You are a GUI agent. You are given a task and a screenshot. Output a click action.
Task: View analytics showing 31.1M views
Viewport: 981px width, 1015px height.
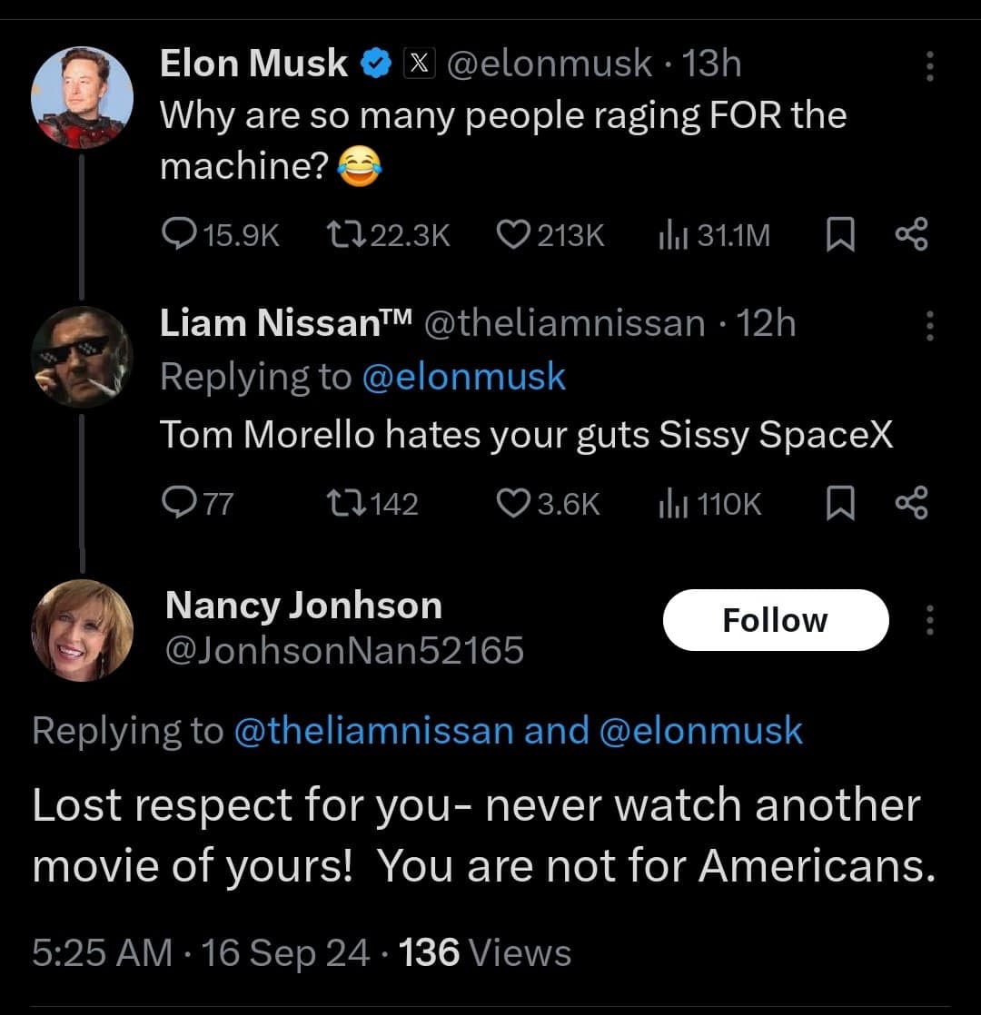670,235
